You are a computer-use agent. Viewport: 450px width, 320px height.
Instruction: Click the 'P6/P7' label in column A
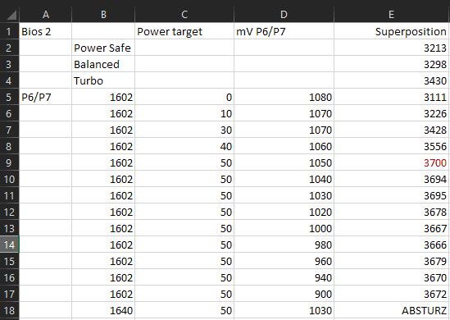pyautogui.click(x=45, y=97)
